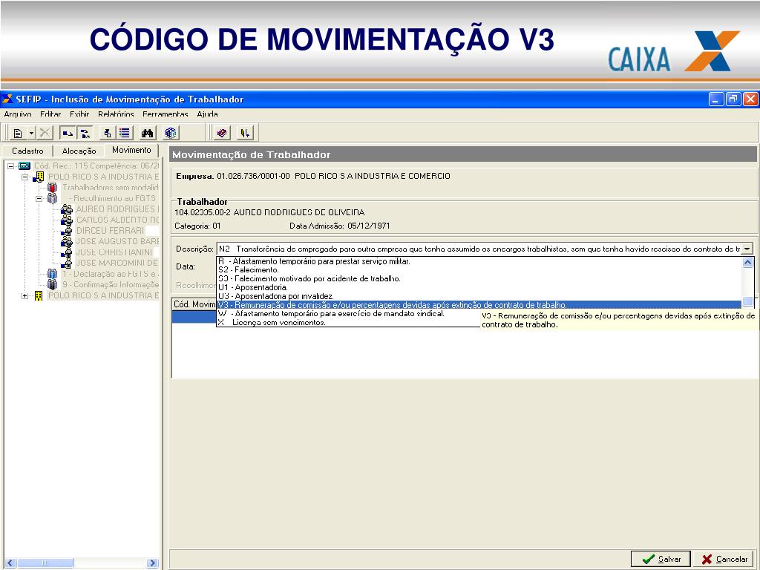Click the dropdown list scrollbar thumb
Viewport: 760px width, 570px height.
point(748,301)
